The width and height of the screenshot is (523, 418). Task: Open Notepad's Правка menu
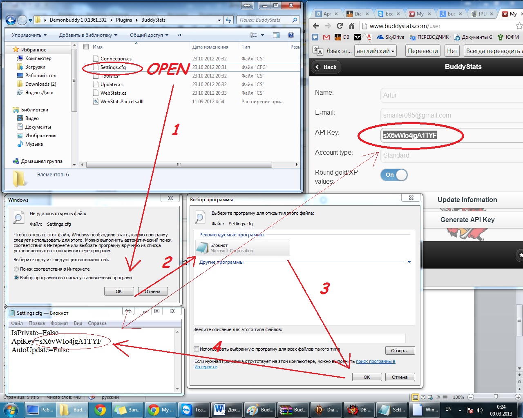coord(37,323)
